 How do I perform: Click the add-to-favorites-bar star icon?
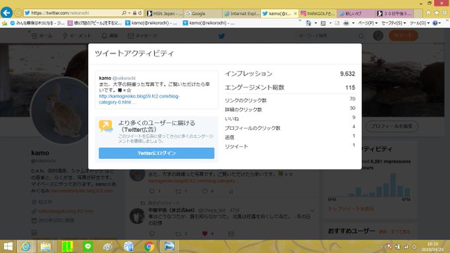coord(5,23)
